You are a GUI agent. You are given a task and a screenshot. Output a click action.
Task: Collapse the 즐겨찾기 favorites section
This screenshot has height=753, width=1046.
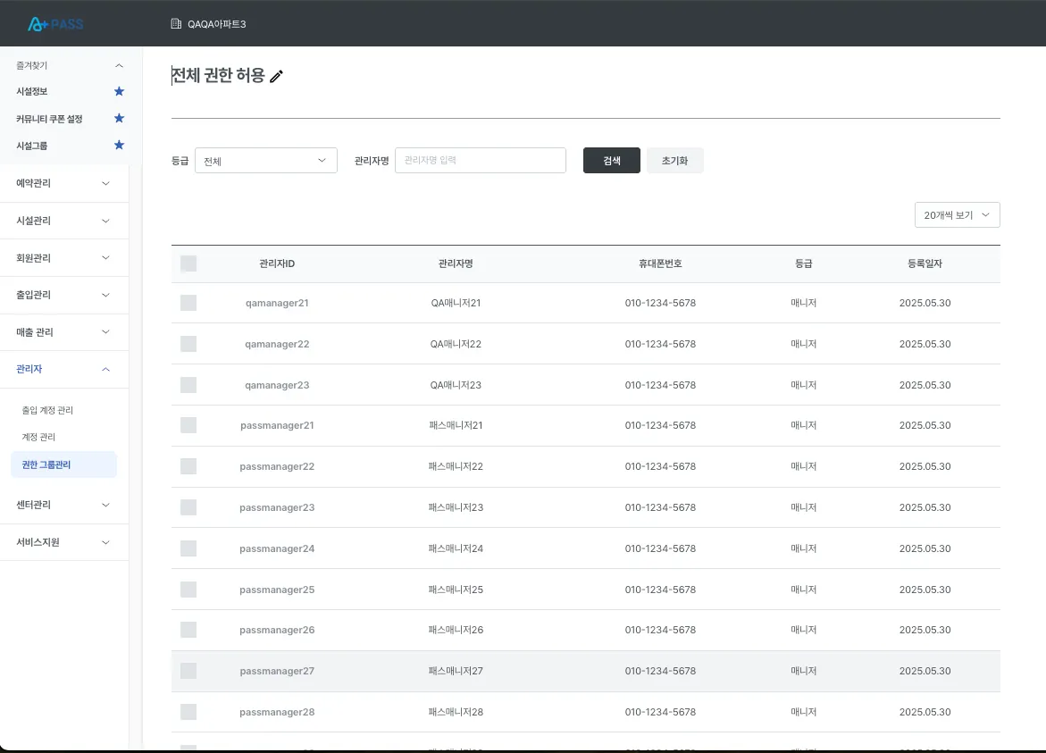pyautogui.click(x=119, y=65)
